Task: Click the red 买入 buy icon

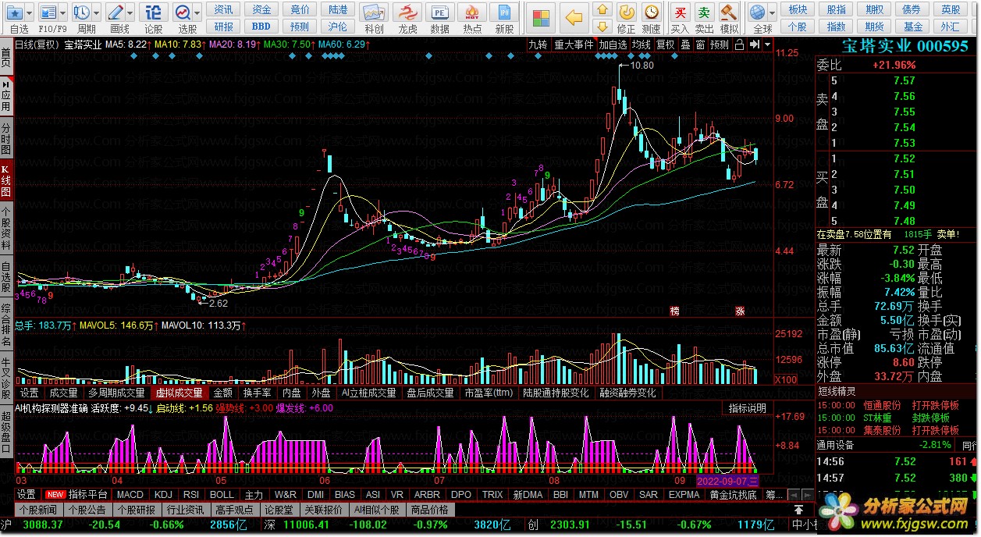Action: [x=681, y=12]
